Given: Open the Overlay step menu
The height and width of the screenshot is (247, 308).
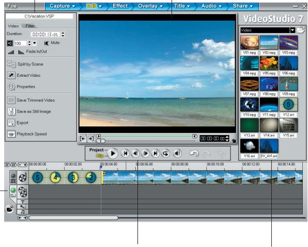Looking at the screenshot, I should pos(150,6).
